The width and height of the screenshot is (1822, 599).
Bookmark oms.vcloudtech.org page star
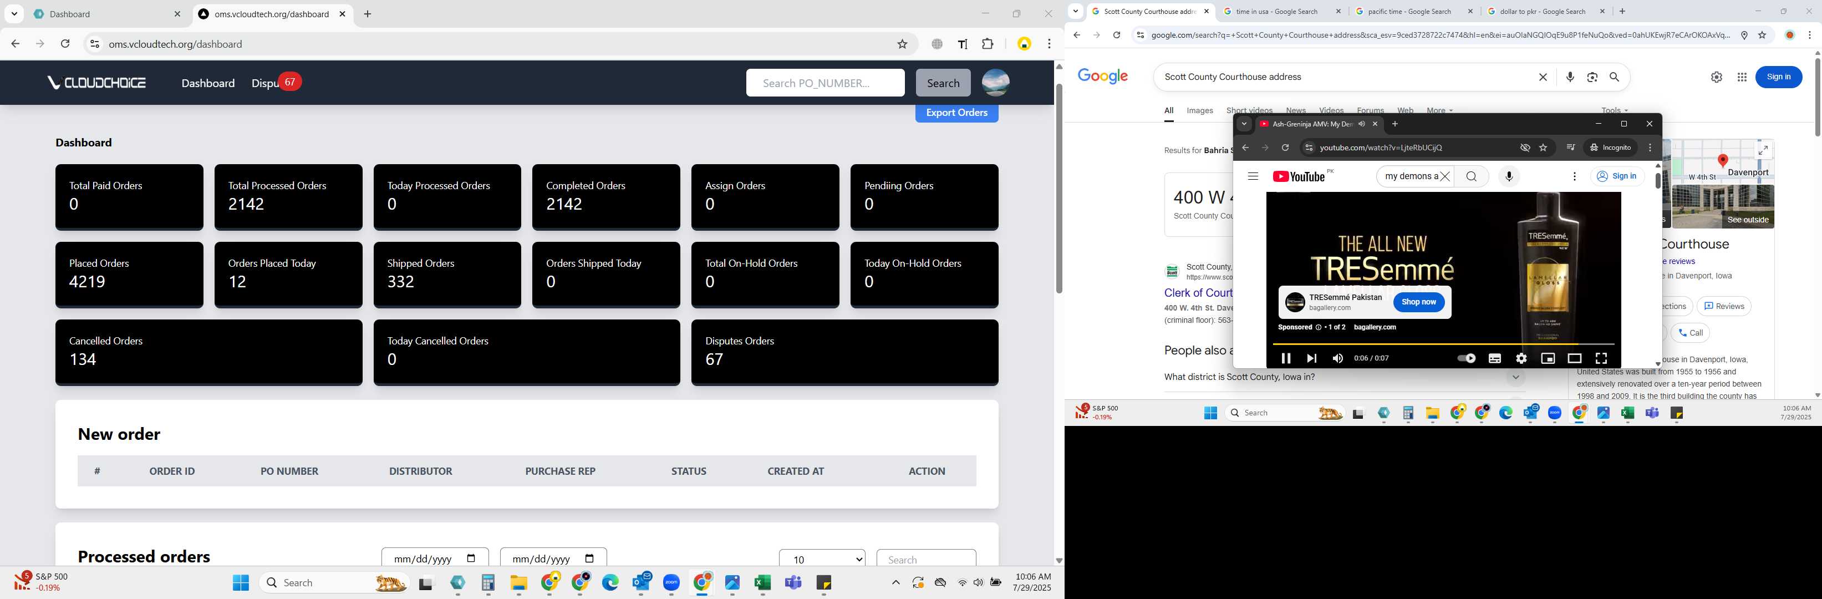[x=903, y=44]
